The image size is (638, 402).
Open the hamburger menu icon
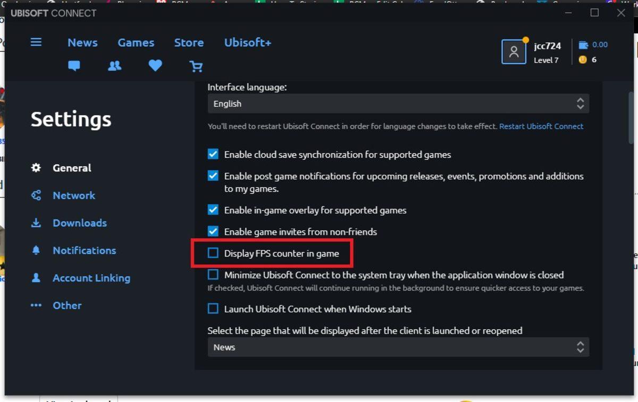pos(36,42)
